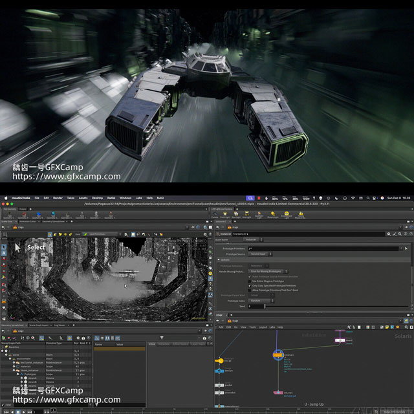This screenshot has width=414, height=414.
Task: Click the viewport display options gear icon
Action: [x=205, y=234]
